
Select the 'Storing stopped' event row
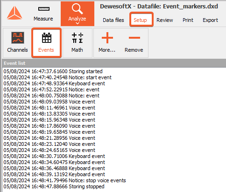coord(54,186)
